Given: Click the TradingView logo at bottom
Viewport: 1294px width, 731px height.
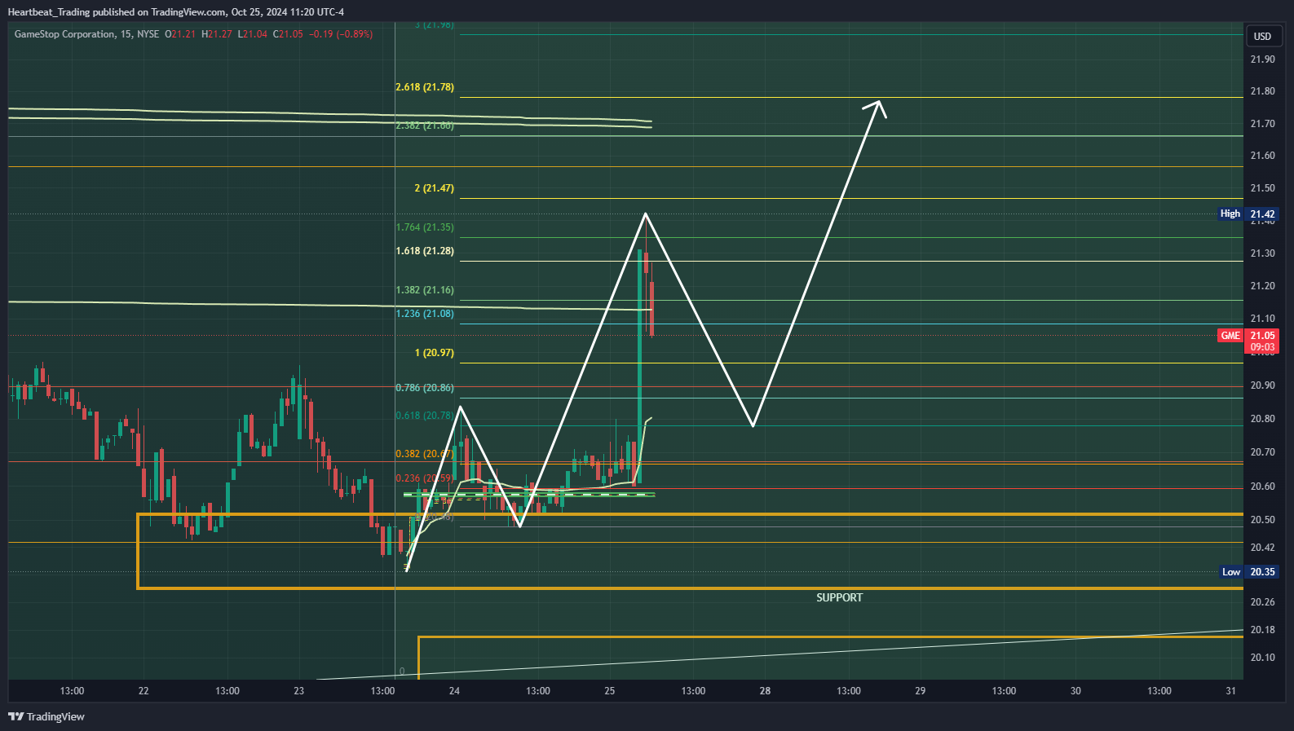Looking at the screenshot, I should tap(46, 716).
